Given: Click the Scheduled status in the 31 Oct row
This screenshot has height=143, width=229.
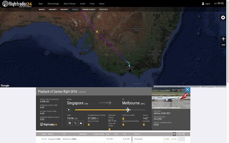Looking at the screenshot, I should 138,139.
